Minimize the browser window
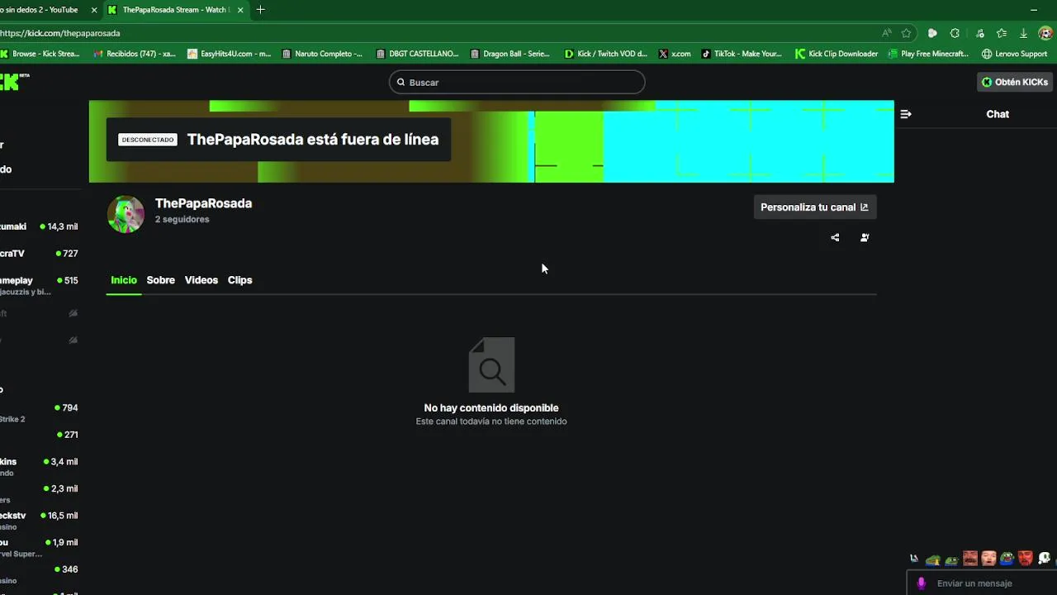1057x595 pixels. 1034,10
